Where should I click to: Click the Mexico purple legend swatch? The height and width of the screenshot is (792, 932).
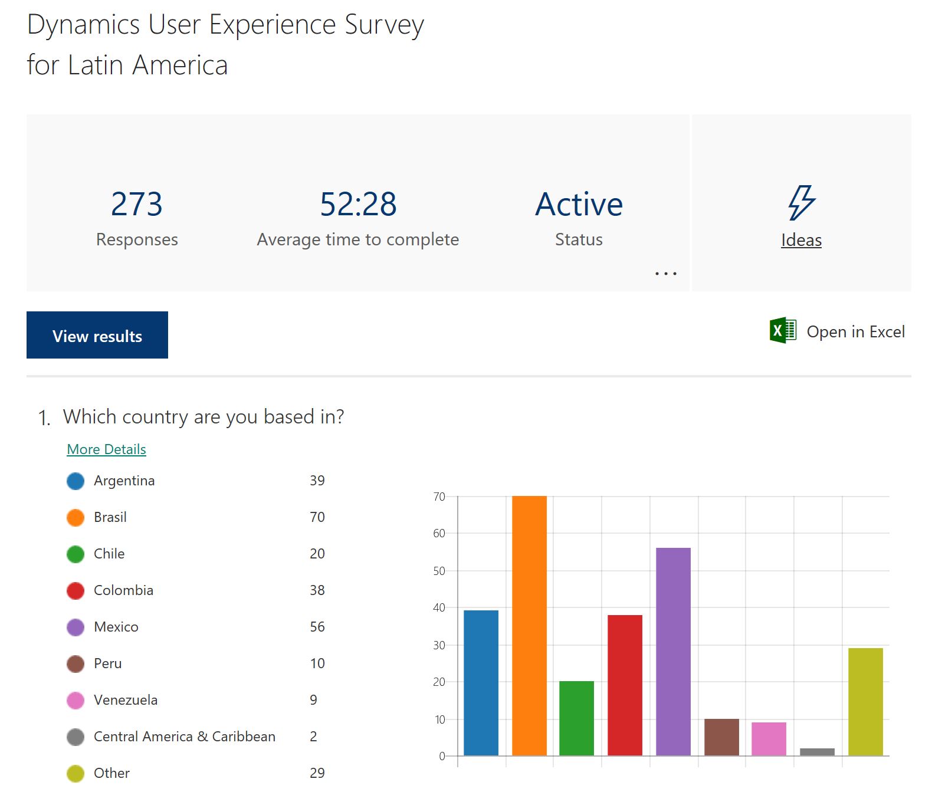coord(76,627)
